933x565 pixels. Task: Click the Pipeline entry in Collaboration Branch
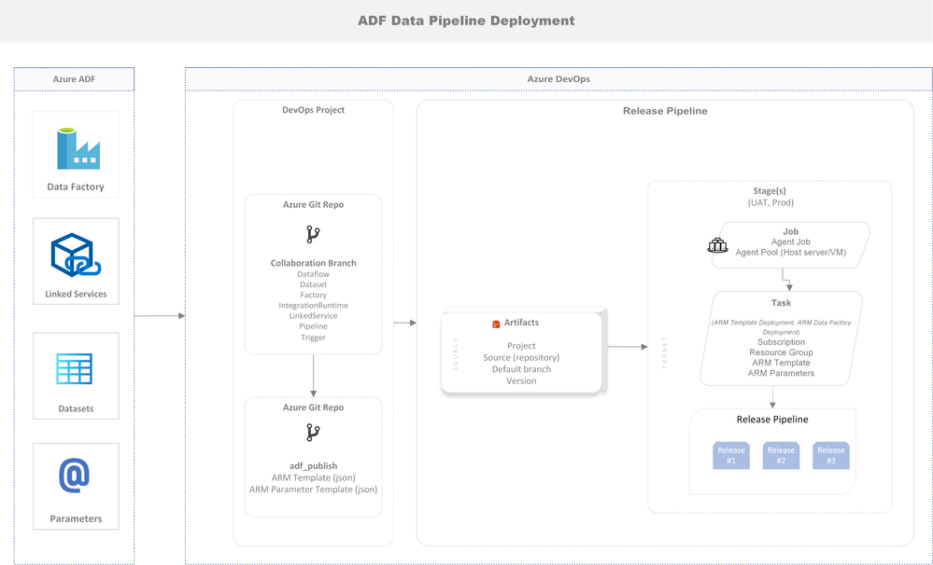point(314,326)
